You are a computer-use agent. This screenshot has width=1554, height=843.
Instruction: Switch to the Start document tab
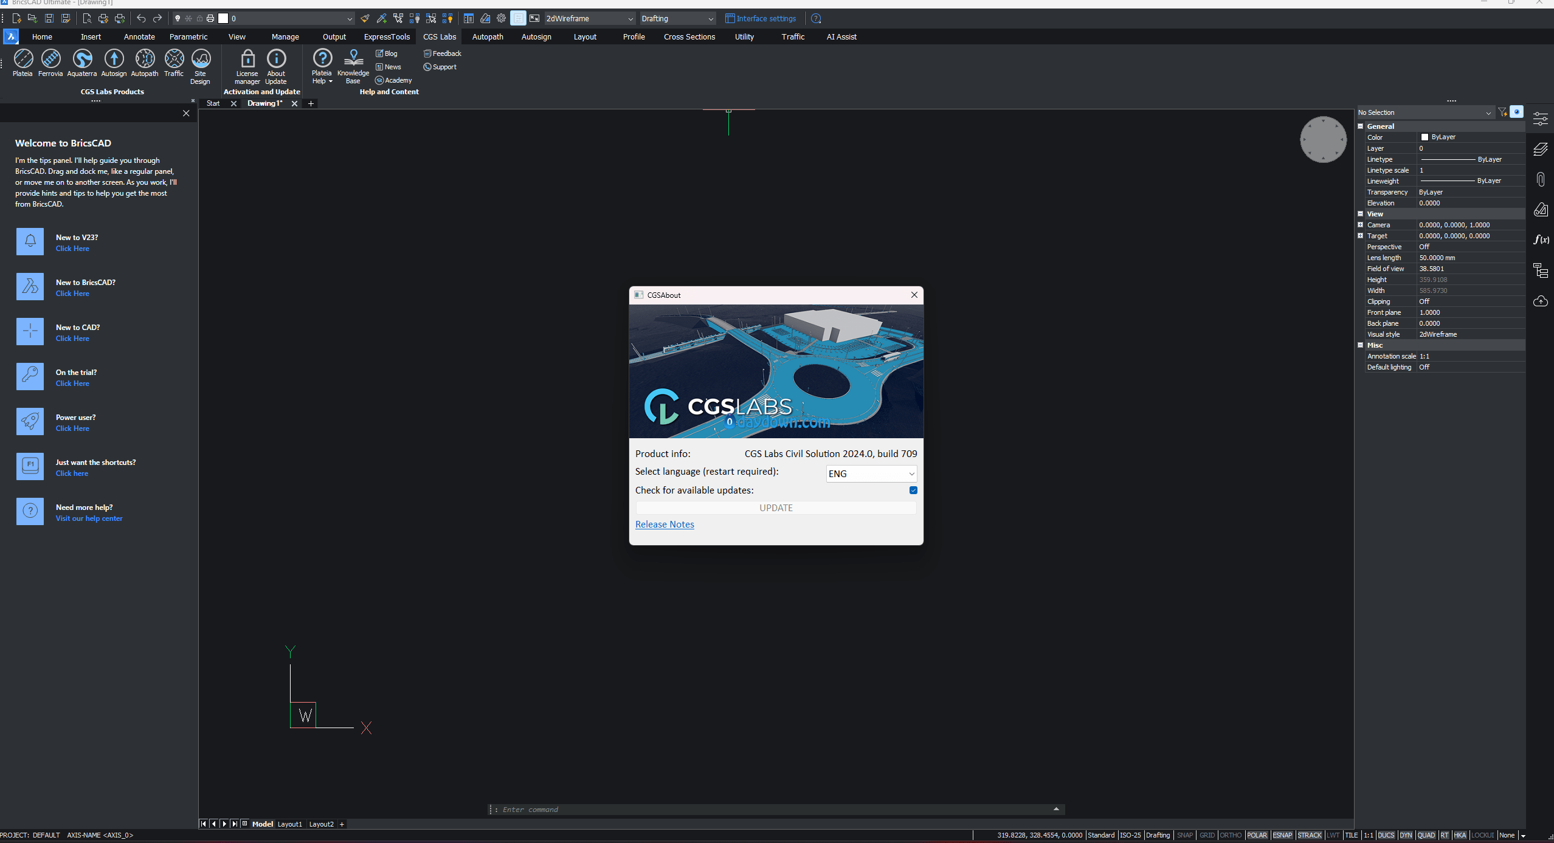point(213,103)
